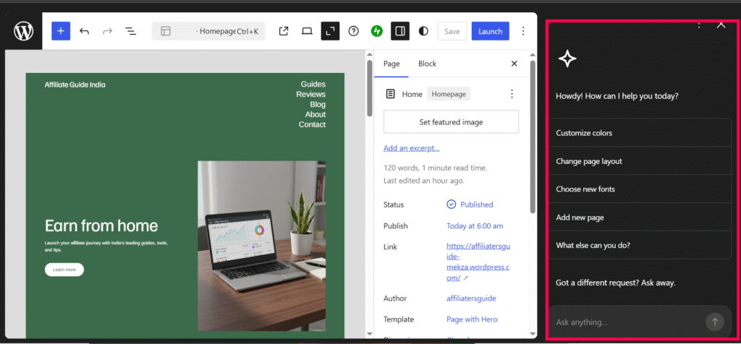Click the undo arrow icon
The image size is (741, 344).
click(85, 31)
